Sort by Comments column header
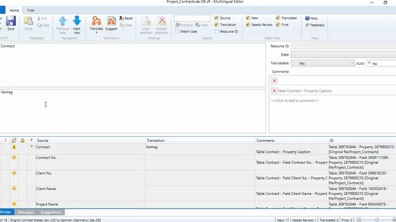 point(291,141)
